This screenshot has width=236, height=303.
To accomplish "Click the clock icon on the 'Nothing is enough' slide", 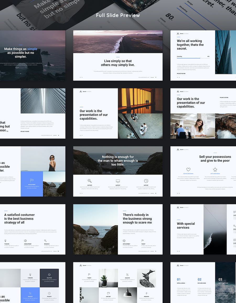I will click(146, 181).
